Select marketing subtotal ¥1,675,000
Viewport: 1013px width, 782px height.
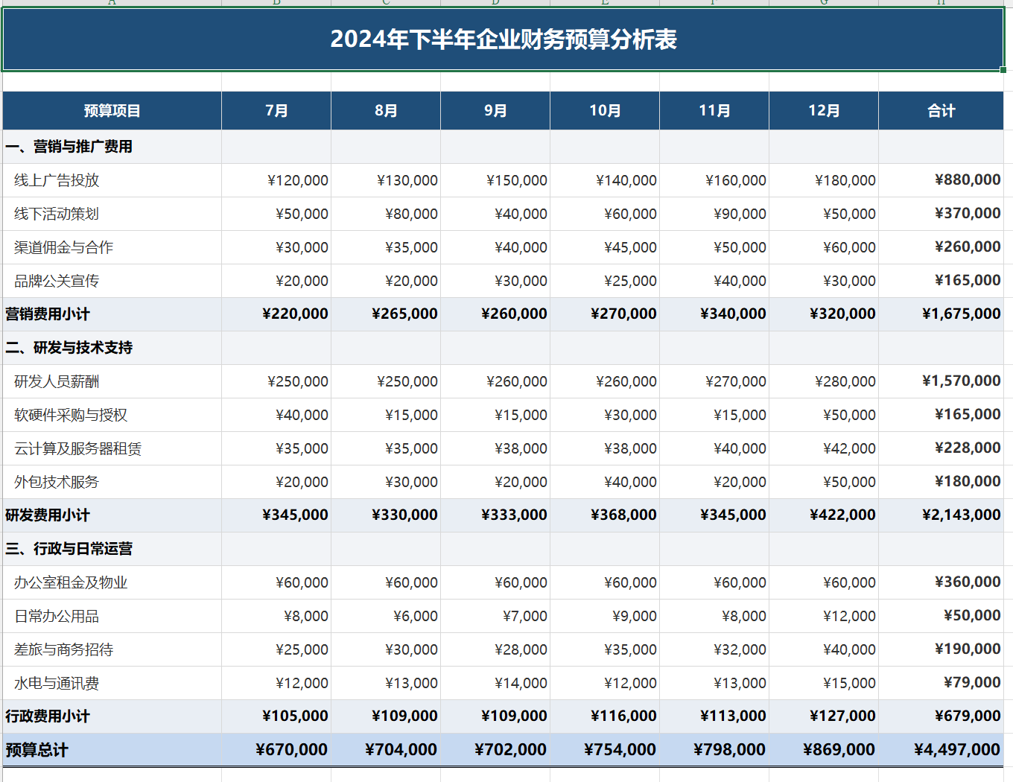(x=941, y=314)
